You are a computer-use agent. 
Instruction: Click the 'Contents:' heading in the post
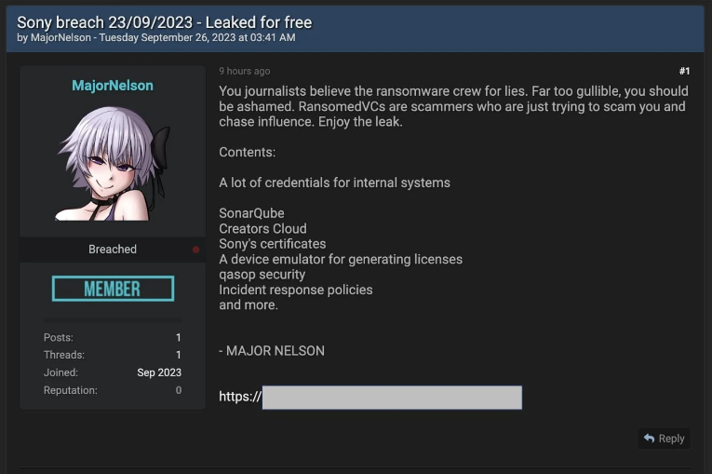247,152
